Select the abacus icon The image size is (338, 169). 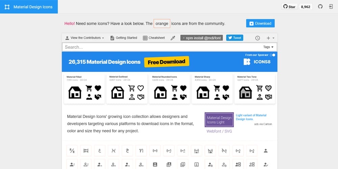pyautogui.click(x=86, y=151)
